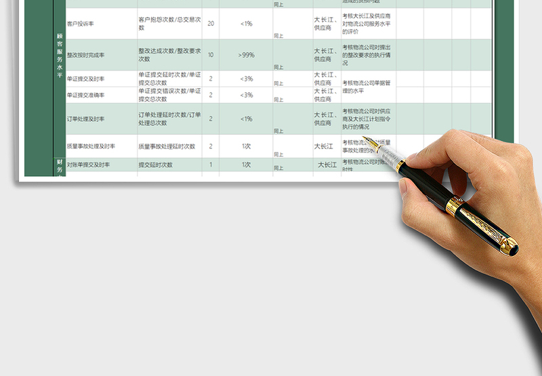
Task: Select the 客户投诉率 cell
Action: point(95,24)
